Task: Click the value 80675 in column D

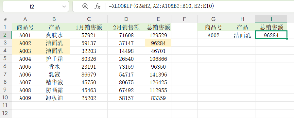Action: point(126,82)
